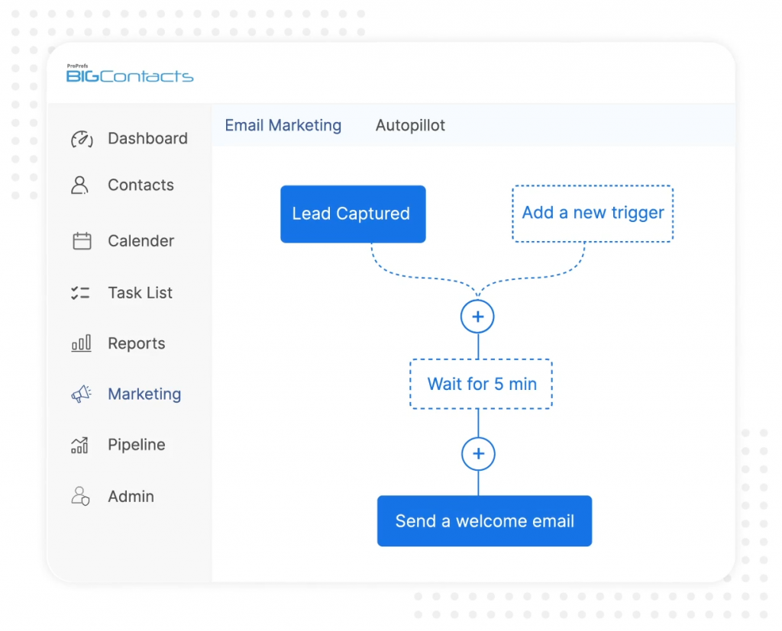Open the Send a welcome email action
782x631 pixels.
[x=484, y=521]
